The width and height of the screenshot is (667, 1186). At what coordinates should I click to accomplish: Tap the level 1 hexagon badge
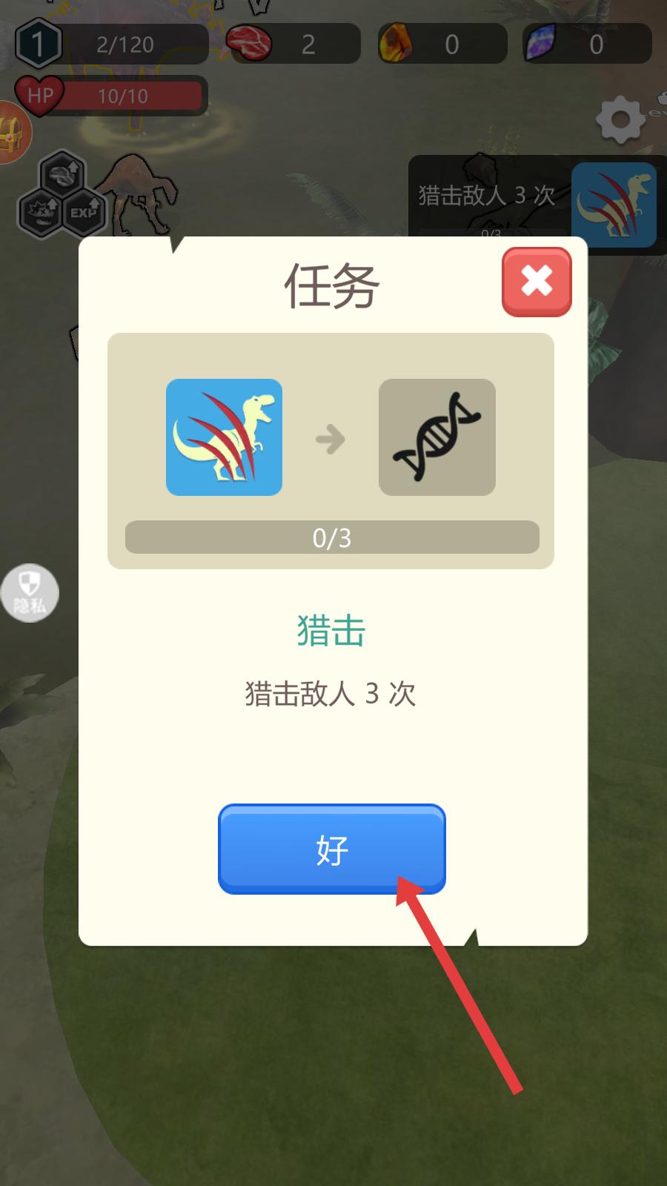38,44
